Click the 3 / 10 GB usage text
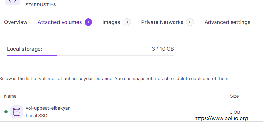Image resolution: width=263 pixels, height=124 pixels. coord(163,49)
